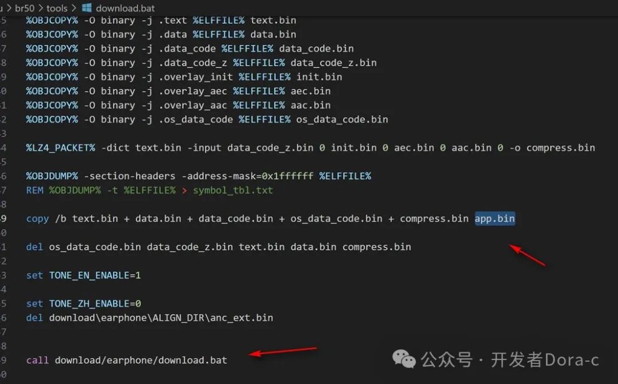This screenshot has width=618, height=384.
Task: Click the .os_data_code section name
Action: [196, 119]
